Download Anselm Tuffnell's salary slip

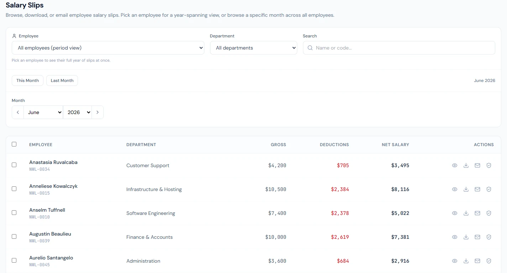[x=466, y=213]
